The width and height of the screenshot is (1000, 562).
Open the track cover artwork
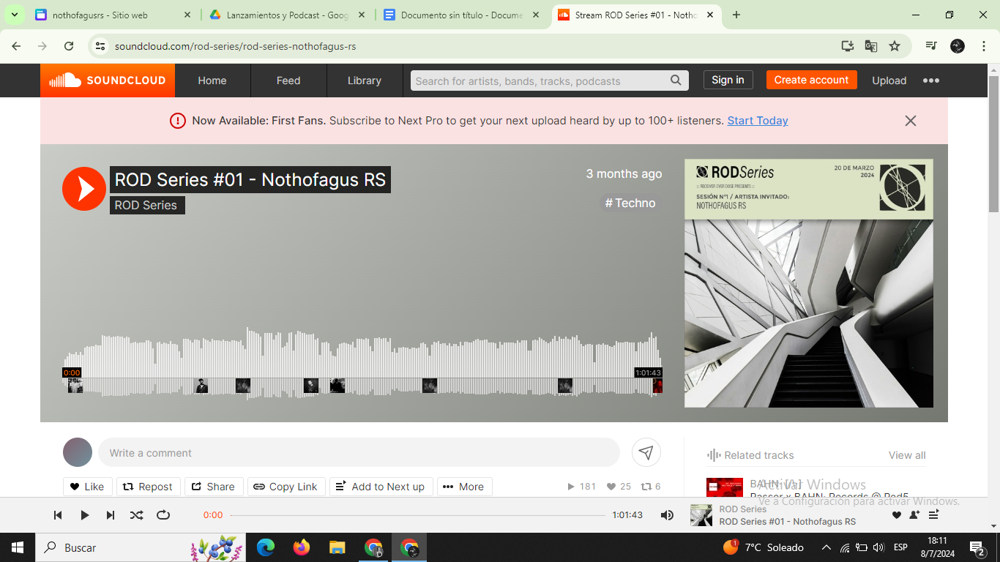pyautogui.click(x=809, y=283)
